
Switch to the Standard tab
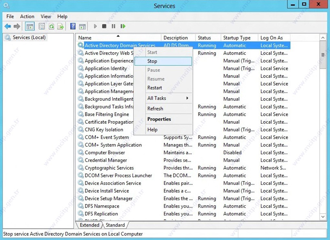point(115,225)
